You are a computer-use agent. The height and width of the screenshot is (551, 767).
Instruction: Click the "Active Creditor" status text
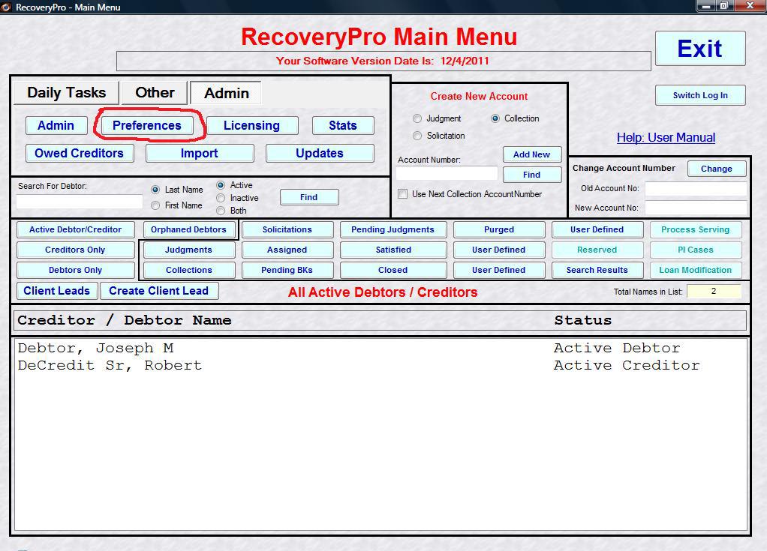(627, 365)
